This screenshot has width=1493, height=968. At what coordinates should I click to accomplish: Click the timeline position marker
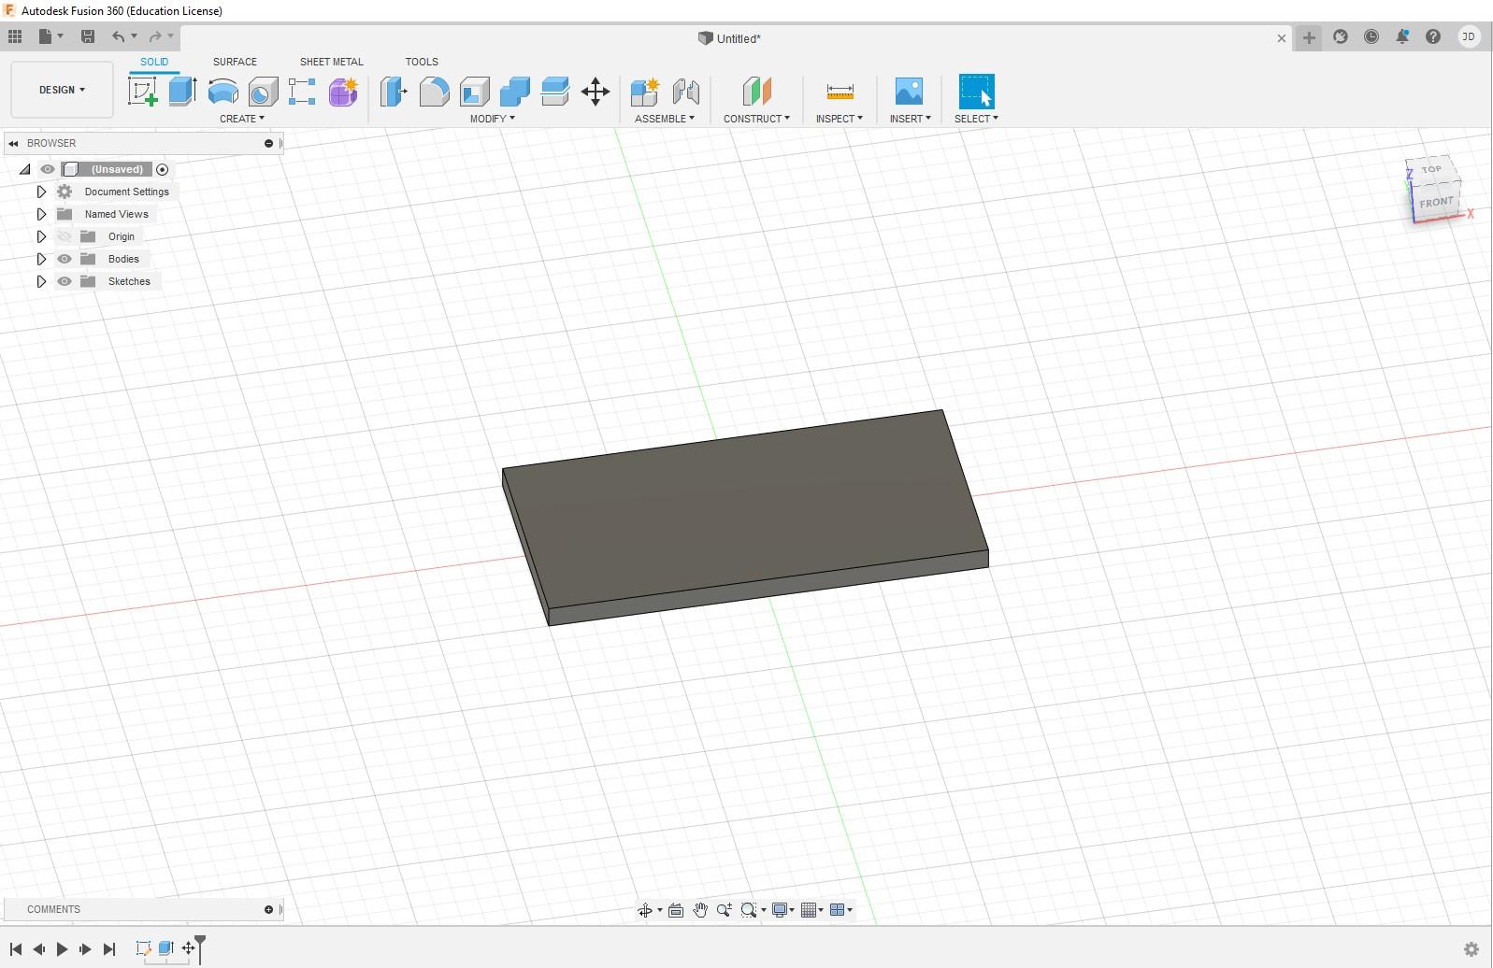[x=200, y=944]
